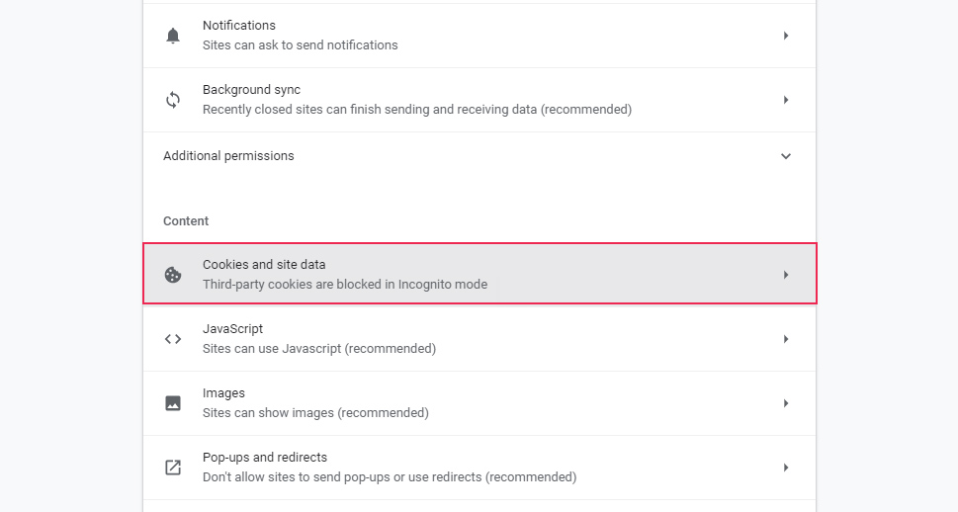Open Background sync using its right arrow
Image resolution: width=958 pixels, height=512 pixels.
(x=786, y=100)
